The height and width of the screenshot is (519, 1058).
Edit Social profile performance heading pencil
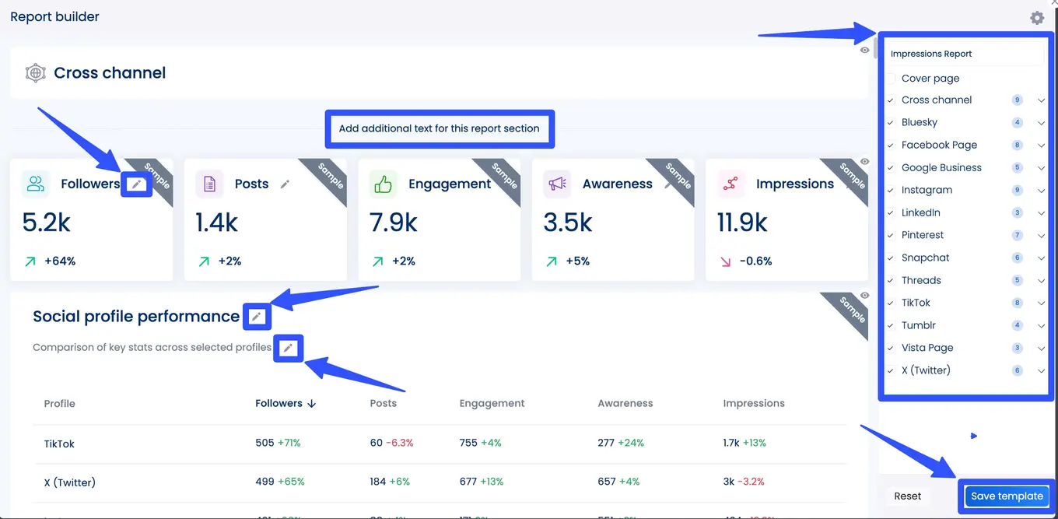[257, 317]
